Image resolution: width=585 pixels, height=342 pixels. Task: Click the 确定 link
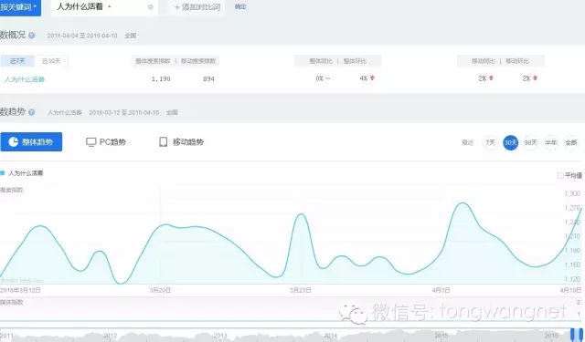pyautogui.click(x=240, y=6)
